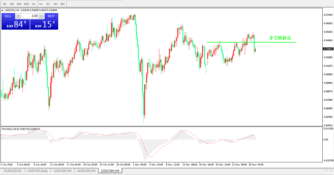Select the M5 timeframe button
The image size is (334, 175).
coord(12,4)
